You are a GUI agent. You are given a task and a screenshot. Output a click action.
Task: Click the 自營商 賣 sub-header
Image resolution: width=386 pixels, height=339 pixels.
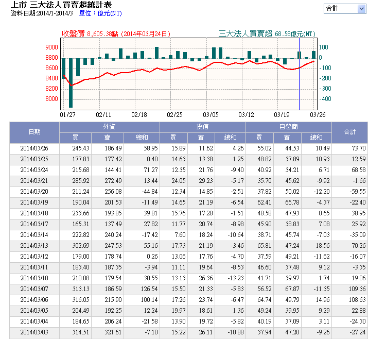point(287,138)
